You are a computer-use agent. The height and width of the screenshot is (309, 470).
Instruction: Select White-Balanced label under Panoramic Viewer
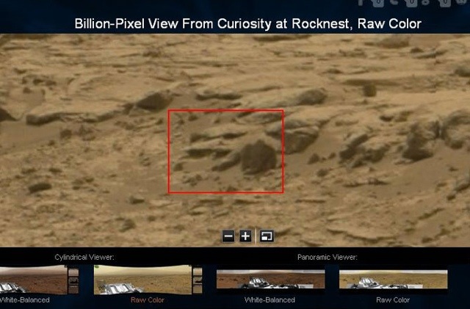270,300
